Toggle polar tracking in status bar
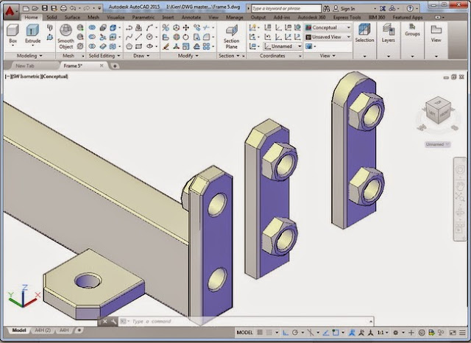Viewport: 471px width, 343px height. 295,333
